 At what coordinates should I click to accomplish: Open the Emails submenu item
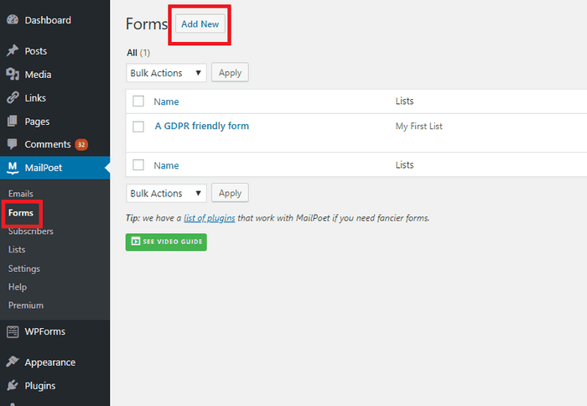point(21,194)
